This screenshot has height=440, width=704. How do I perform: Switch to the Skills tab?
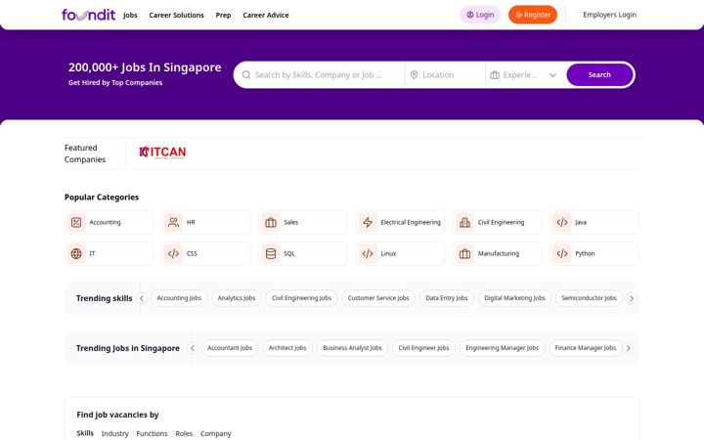click(x=85, y=433)
